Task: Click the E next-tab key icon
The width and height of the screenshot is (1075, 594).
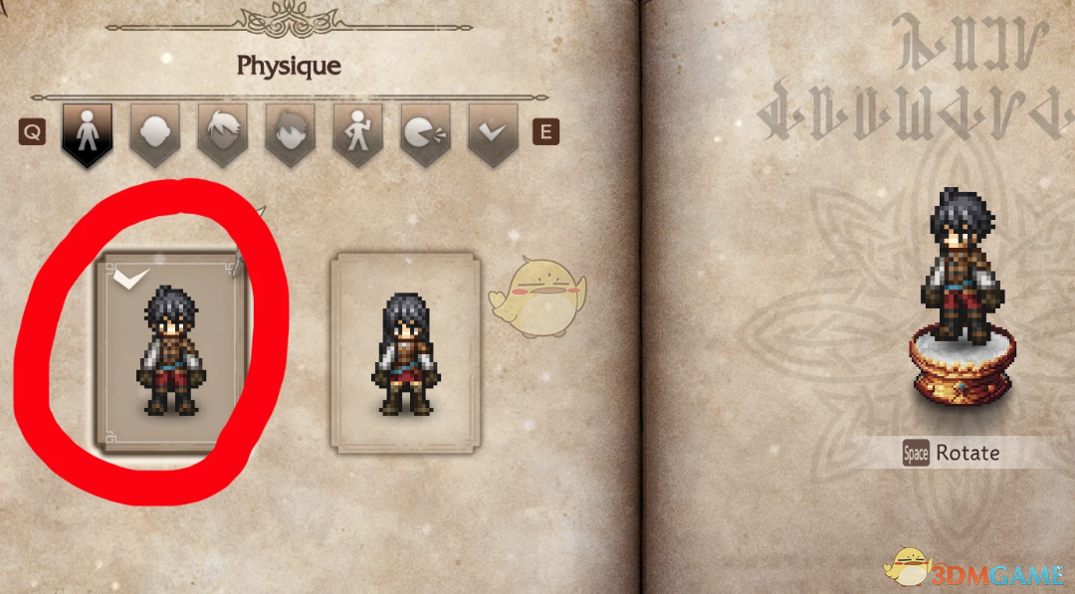Action: (545, 131)
